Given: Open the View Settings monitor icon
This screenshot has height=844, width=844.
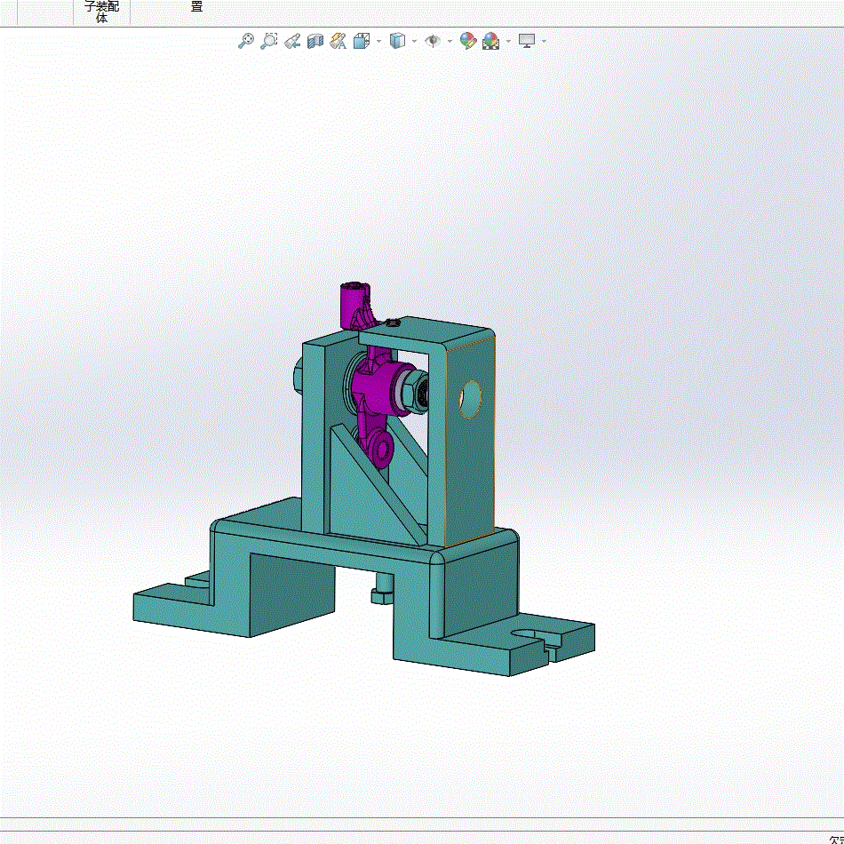Looking at the screenshot, I should (527, 41).
